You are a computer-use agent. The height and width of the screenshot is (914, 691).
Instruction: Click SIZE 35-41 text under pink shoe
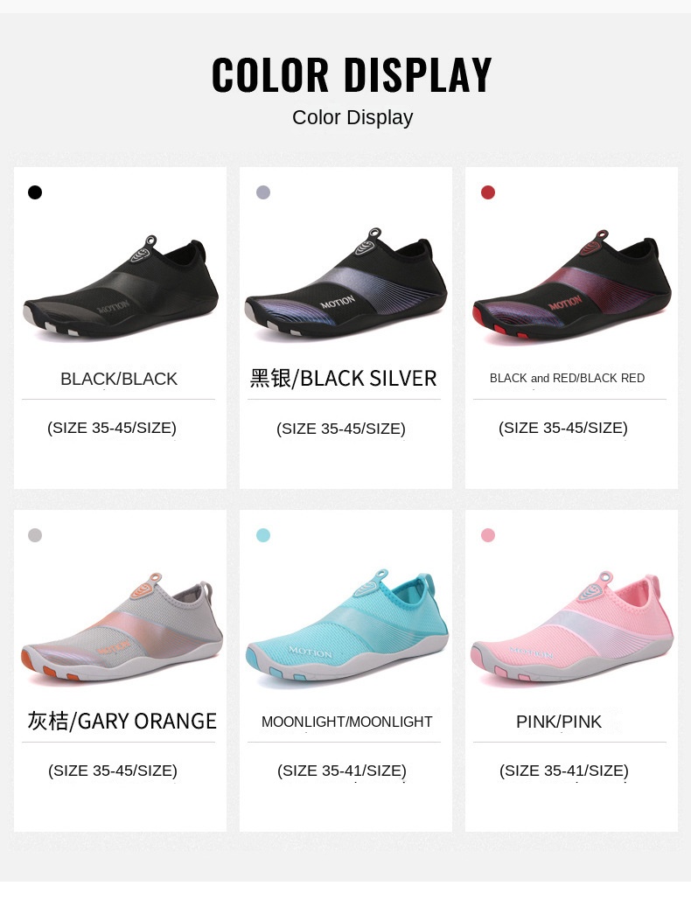(564, 771)
